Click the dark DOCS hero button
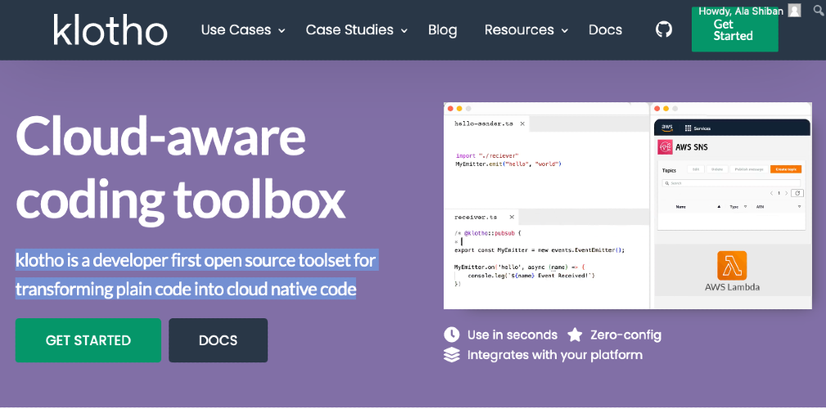This screenshot has height=409, width=826. (218, 340)
